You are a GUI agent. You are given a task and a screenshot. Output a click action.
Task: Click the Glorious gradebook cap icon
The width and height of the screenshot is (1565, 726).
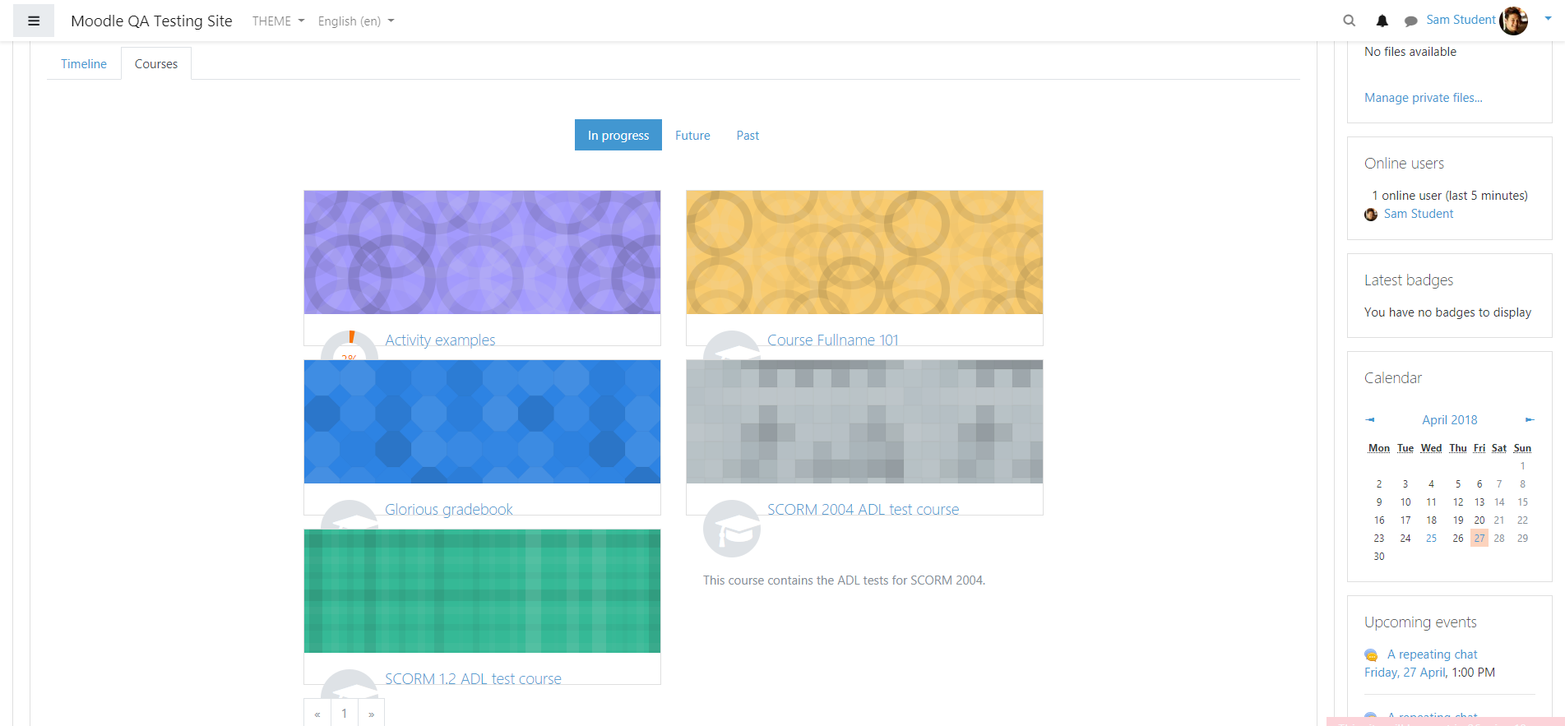click(x=350, y=515)
